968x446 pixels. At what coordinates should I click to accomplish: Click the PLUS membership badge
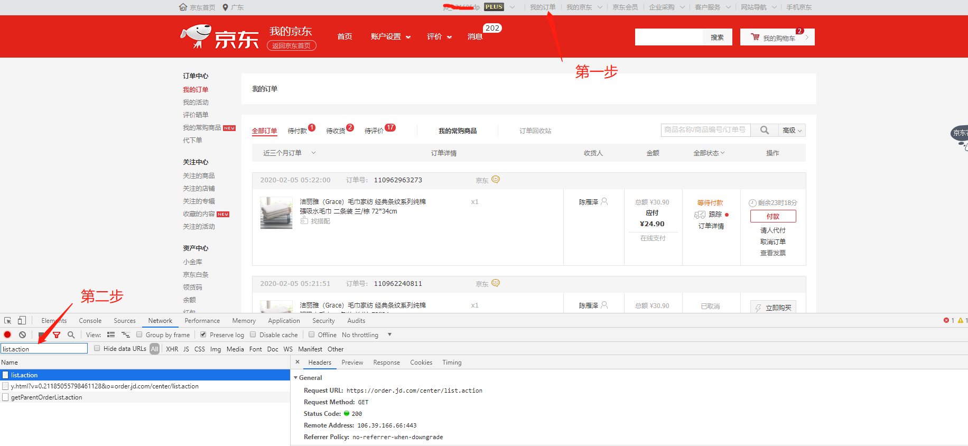point(494,7)
